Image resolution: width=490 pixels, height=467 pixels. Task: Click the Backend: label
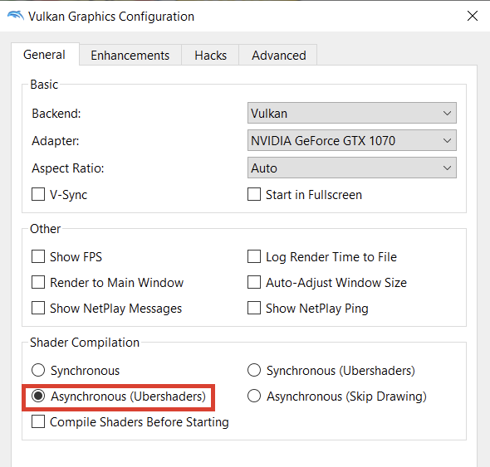tap(56, 114)
